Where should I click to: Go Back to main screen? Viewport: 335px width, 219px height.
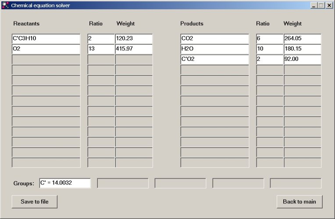(299, 201)
